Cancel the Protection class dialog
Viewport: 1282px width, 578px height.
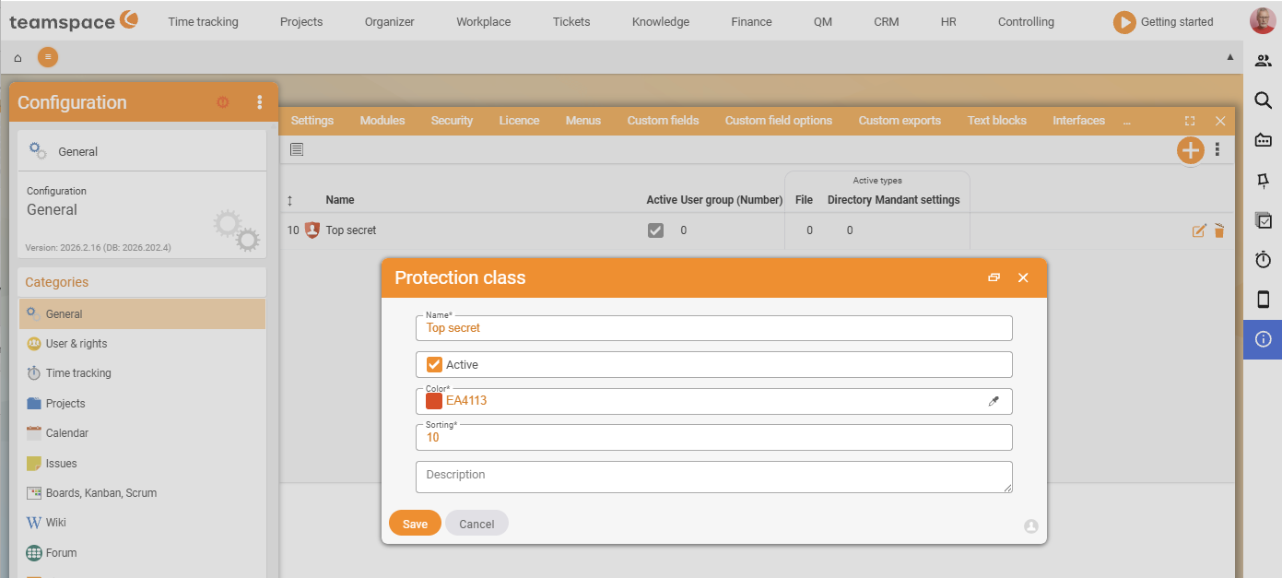[x=476, y=524]
